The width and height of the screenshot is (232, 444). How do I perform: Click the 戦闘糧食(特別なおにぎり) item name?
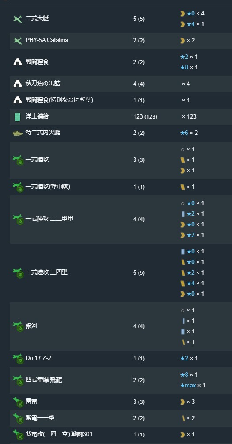59,100
